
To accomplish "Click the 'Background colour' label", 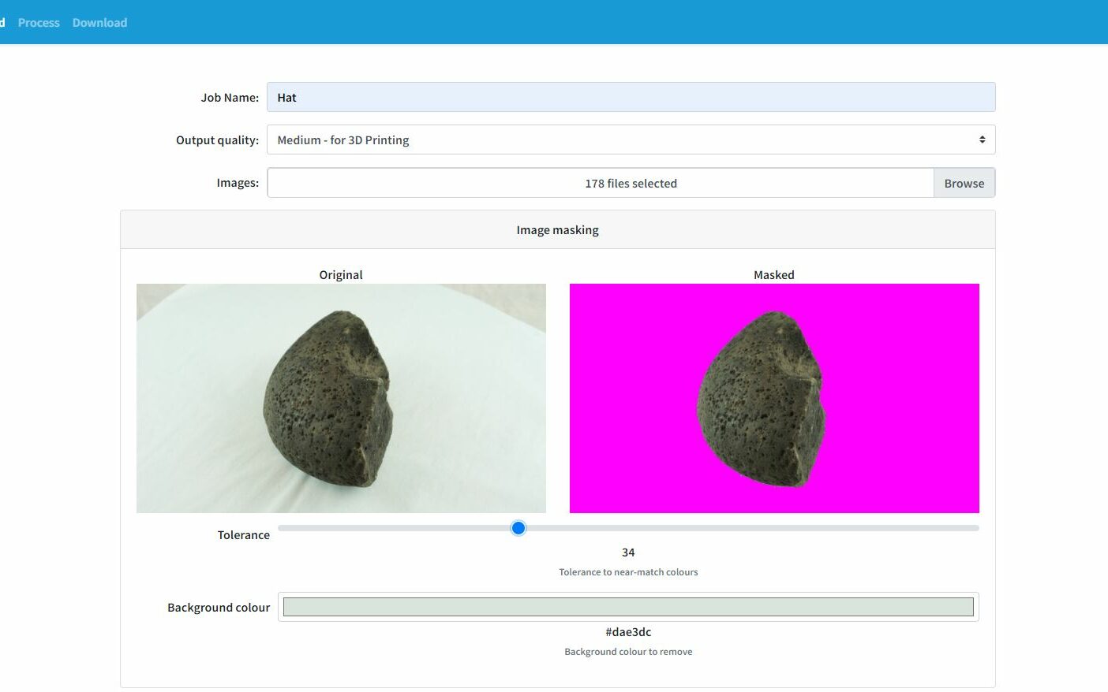I will click(x=218, y=608).
